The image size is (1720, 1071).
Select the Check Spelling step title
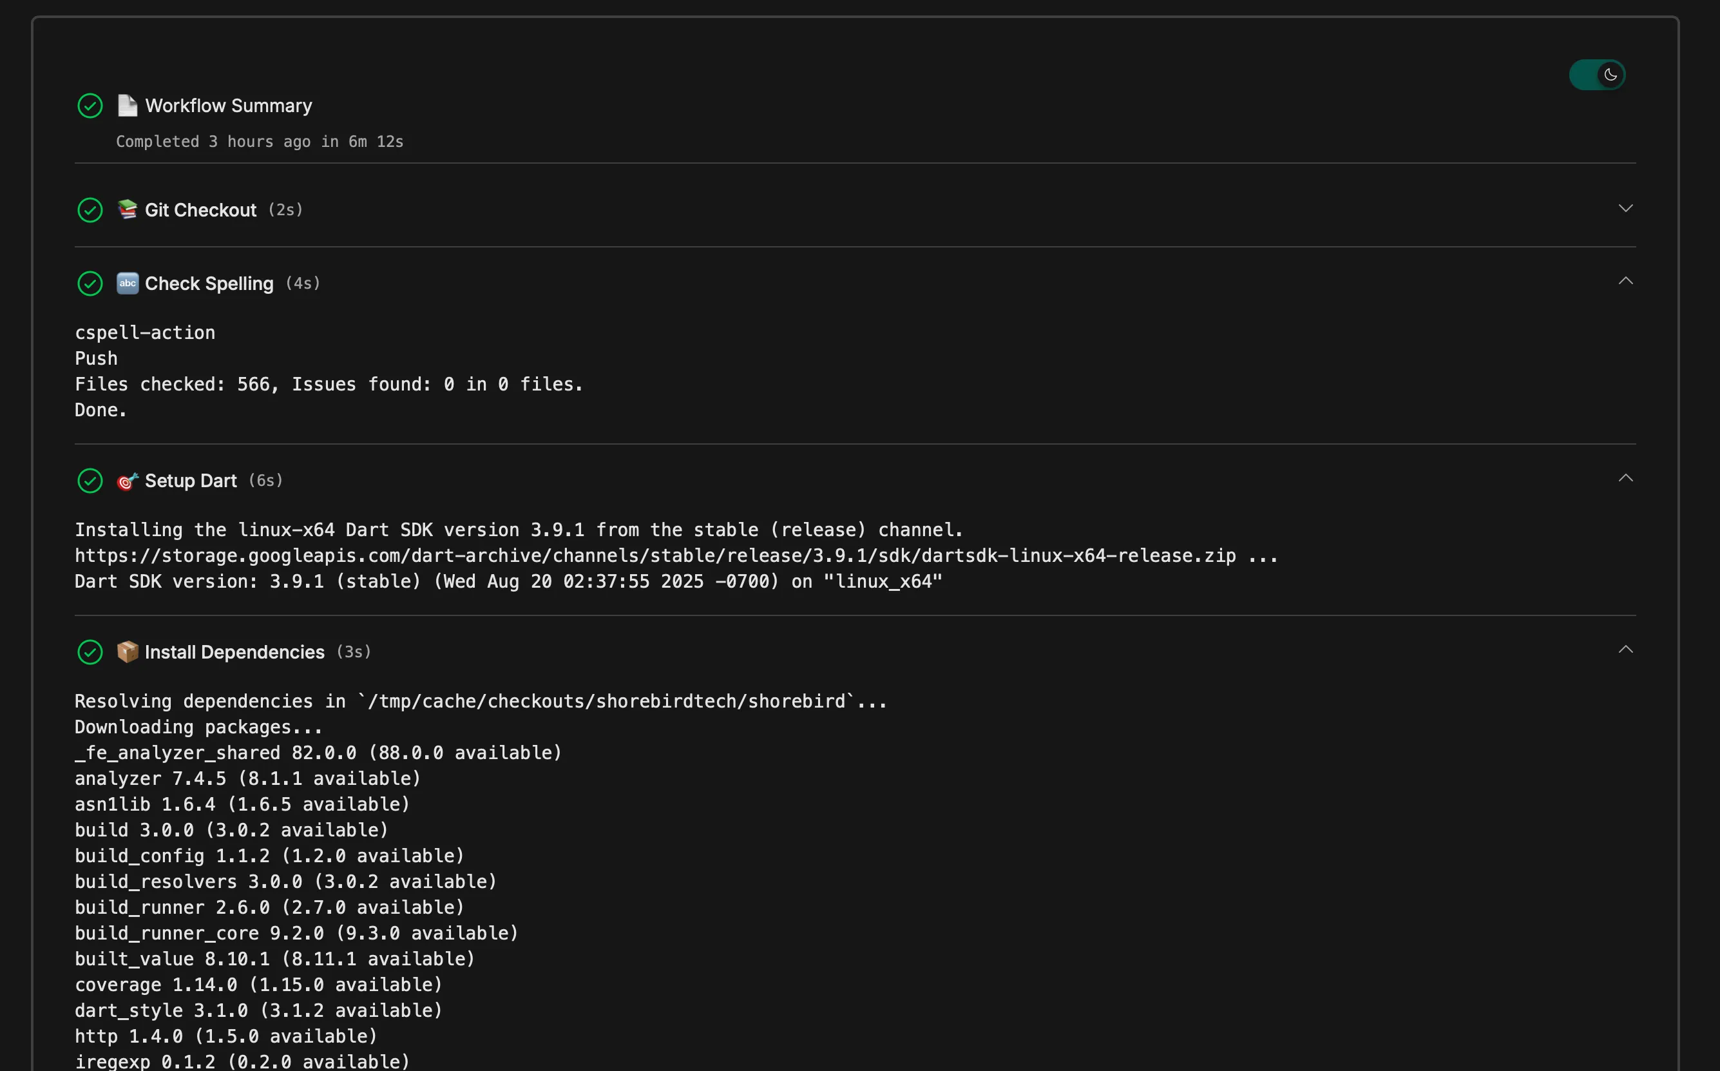[x=208, y=284]
